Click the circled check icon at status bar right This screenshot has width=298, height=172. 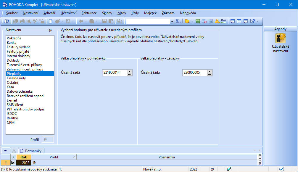click(282, 169)
